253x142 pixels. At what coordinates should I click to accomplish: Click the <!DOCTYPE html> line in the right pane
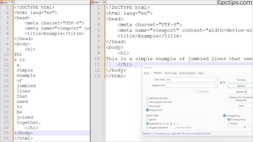click(x=127, y=8)
